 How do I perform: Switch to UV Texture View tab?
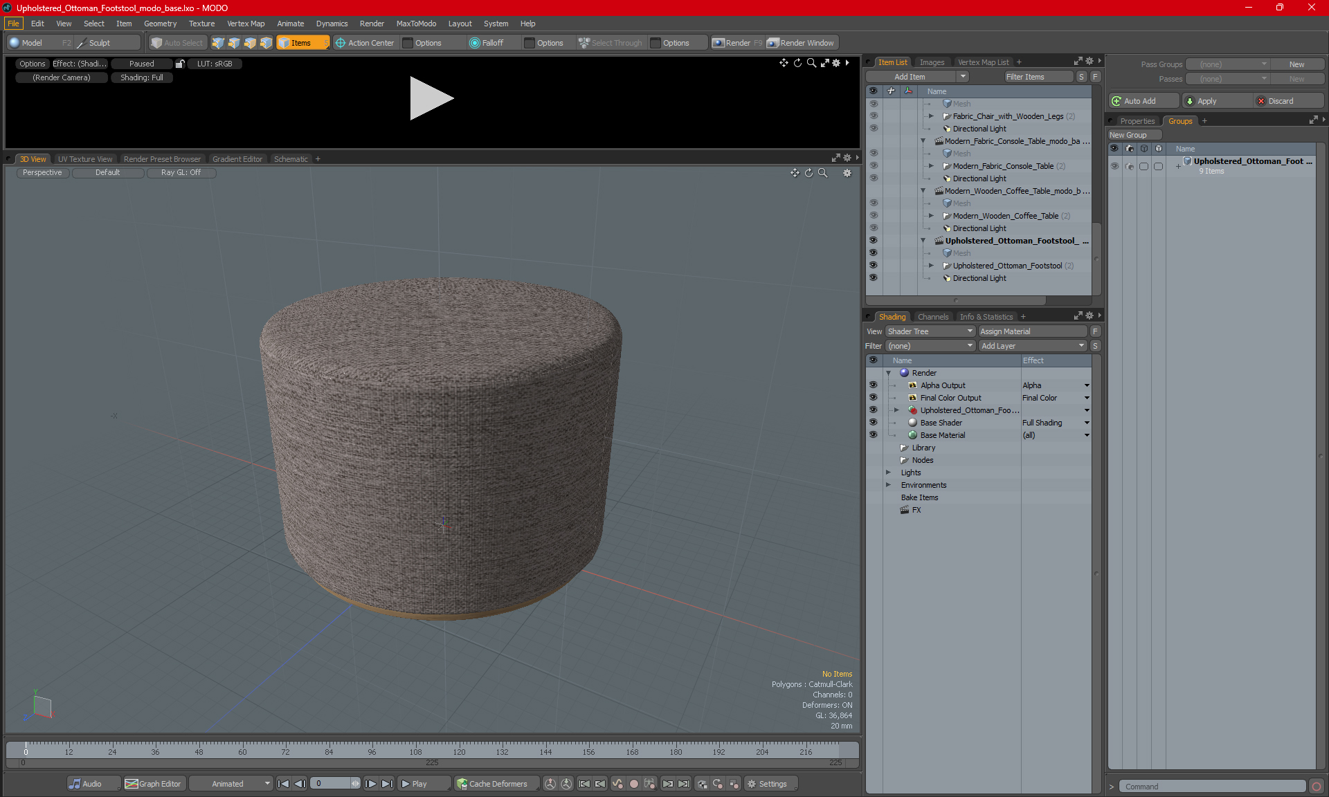tap(84, 159)
